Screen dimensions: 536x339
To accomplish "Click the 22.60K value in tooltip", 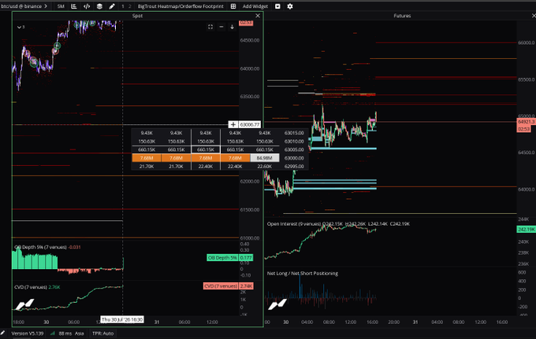I will point(265,167).
